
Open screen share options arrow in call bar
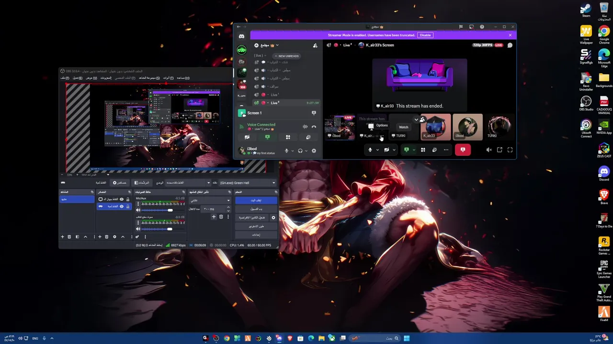pyautogui.click(x=414, y=150)
